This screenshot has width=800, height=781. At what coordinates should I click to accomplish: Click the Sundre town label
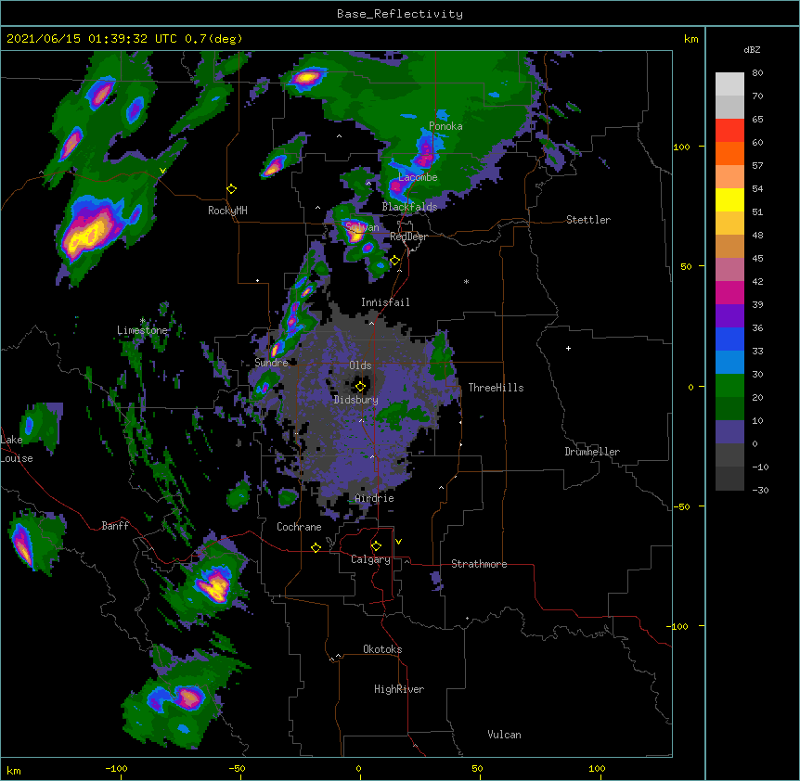[271, 363]
